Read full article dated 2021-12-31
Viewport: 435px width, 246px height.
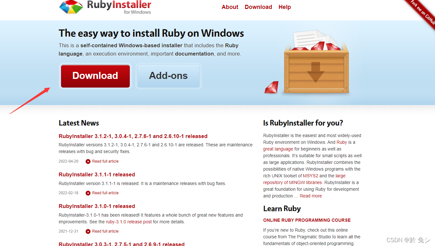(x=105, y=231)
